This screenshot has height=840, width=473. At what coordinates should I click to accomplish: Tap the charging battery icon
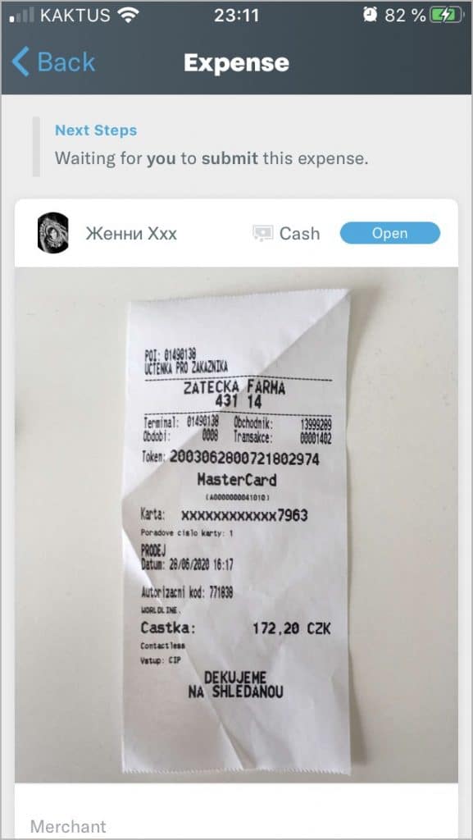tap(448, 16)
